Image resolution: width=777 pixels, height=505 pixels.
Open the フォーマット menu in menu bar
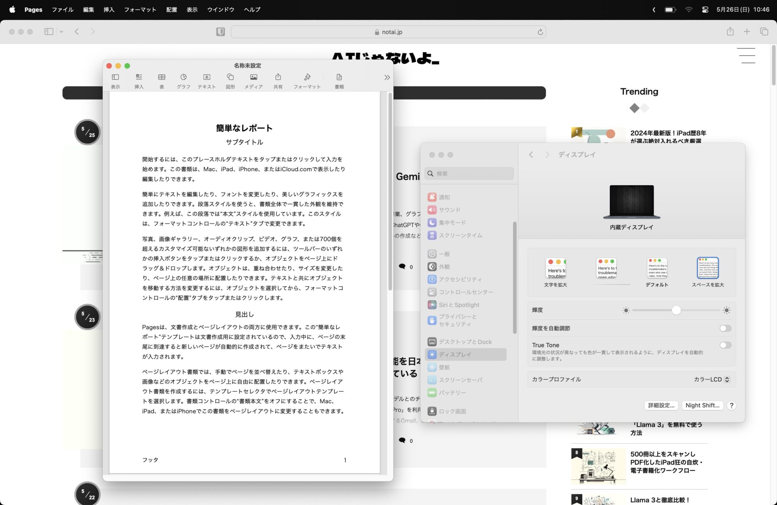pos(140,9)
